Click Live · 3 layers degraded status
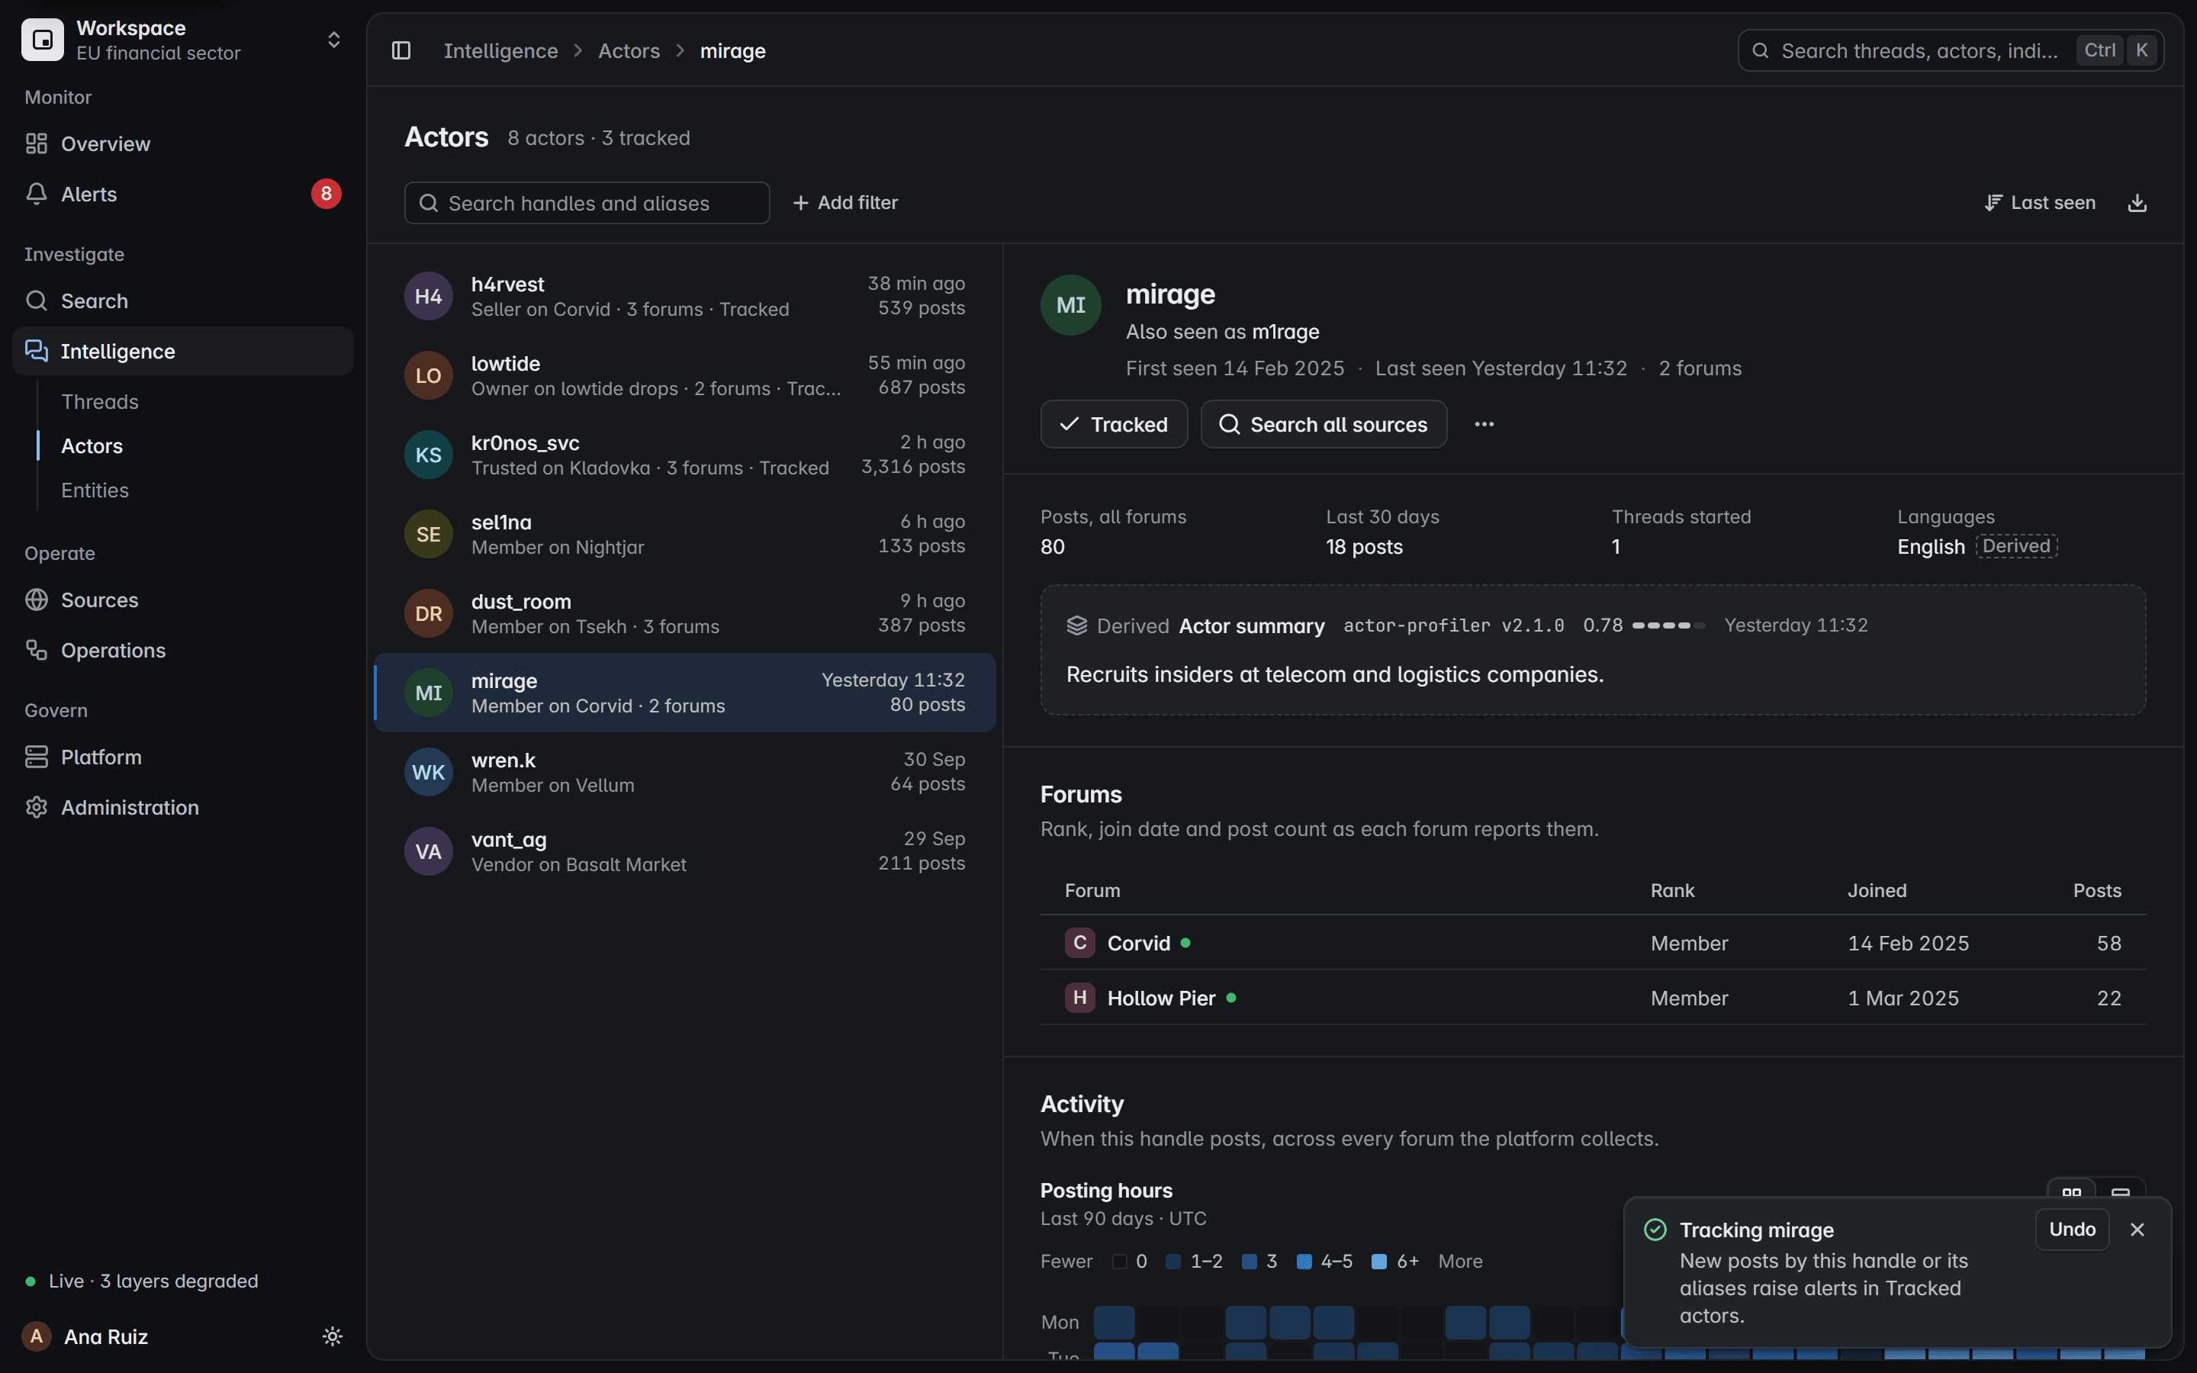The width and height of the screenshot is (2197, 1373). click(142, 1281)
